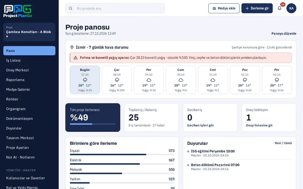Image resolution: width=303 pixels, height=189 pixels.
Task: Go to Raporlama in the sidebar
Action: click(29, 80)
